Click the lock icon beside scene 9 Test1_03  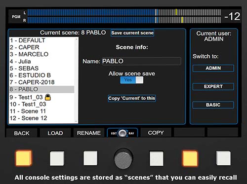[x=48, y=97]
